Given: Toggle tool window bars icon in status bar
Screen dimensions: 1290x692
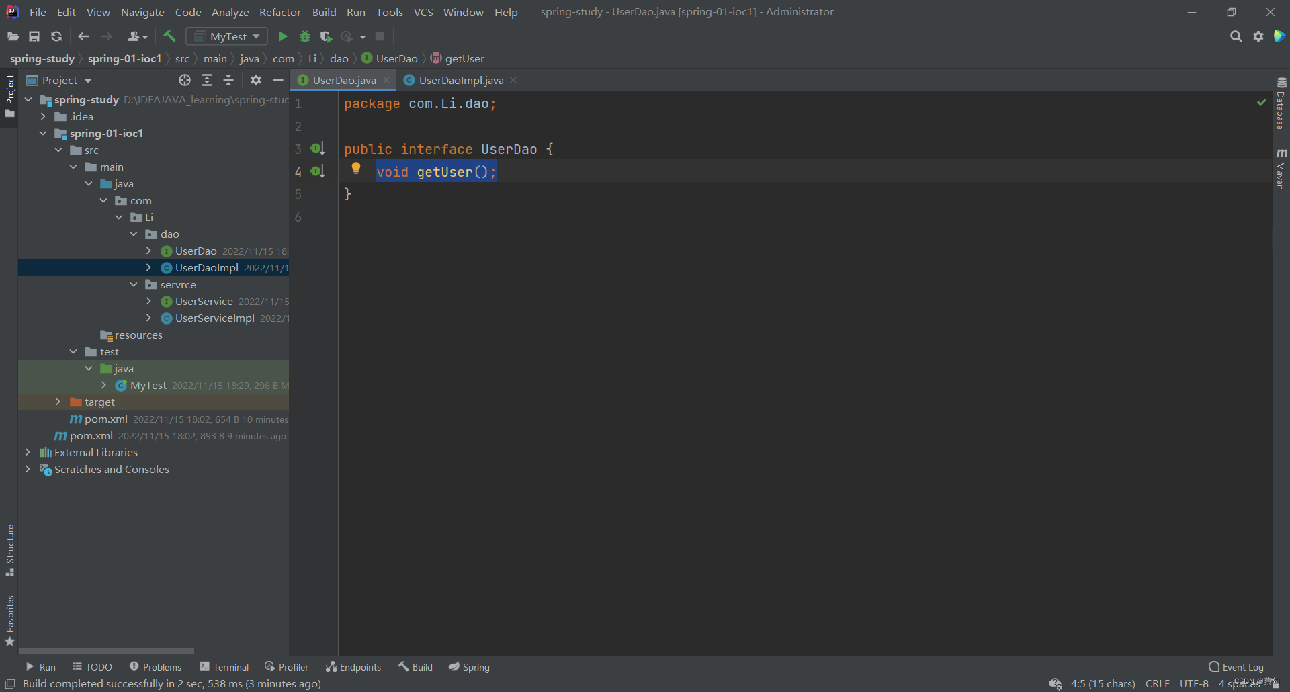Looking at the screenshot, I should (10, 684).
